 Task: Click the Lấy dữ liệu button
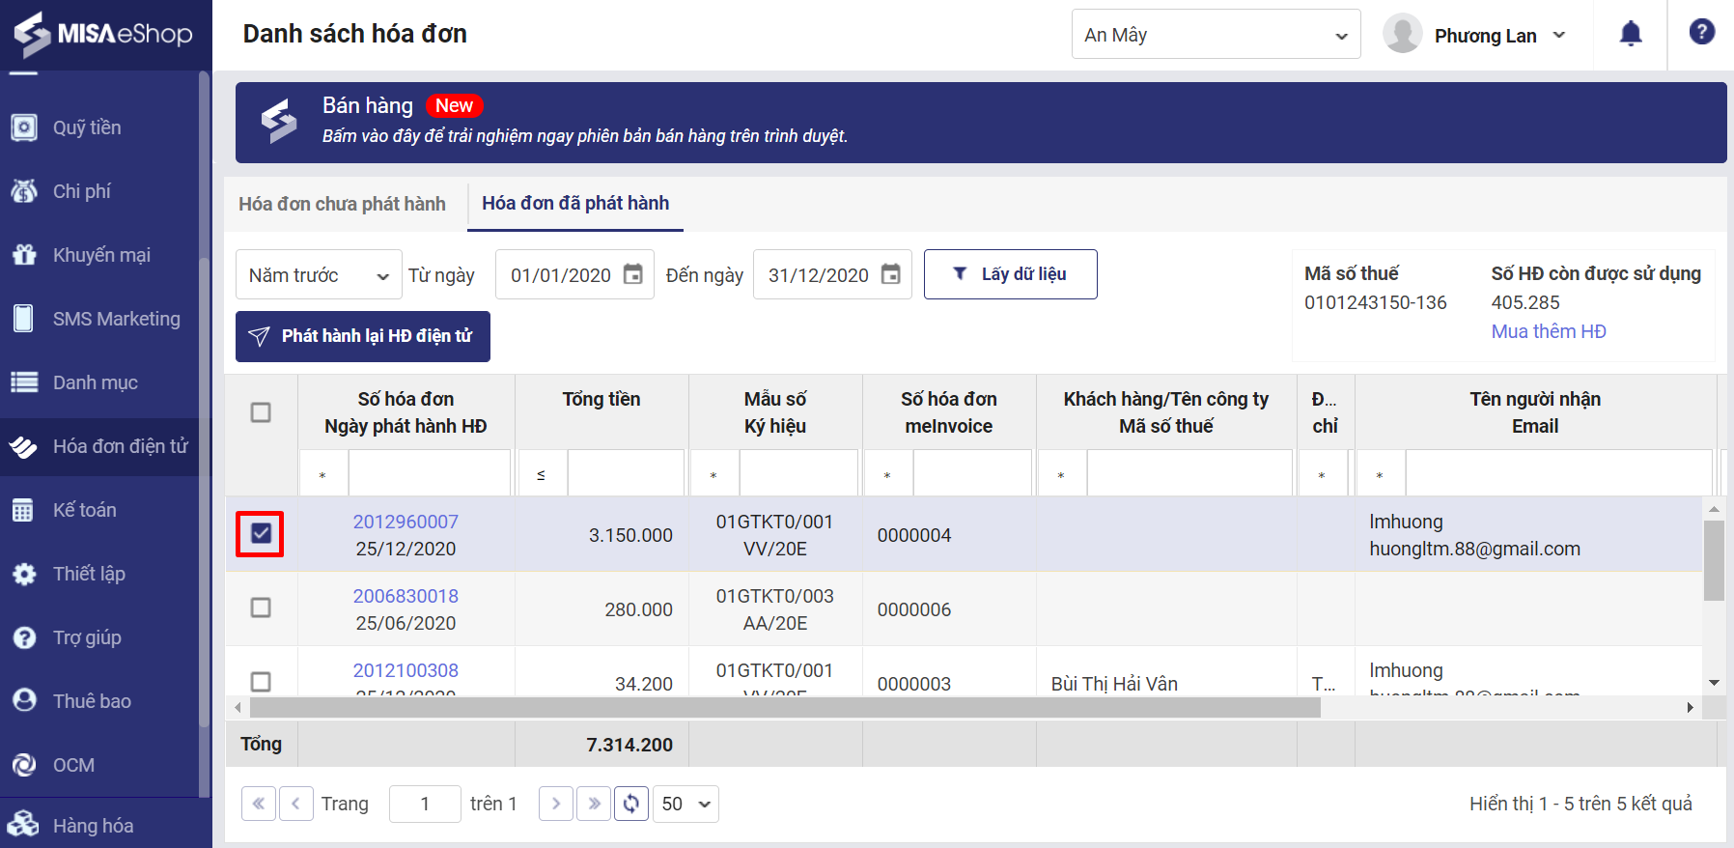coord(1010,274)
